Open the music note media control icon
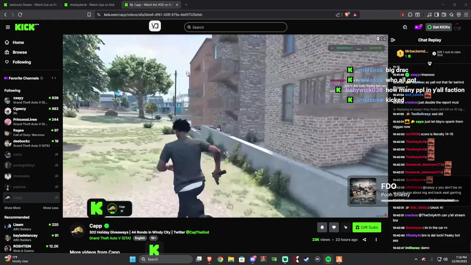 (429, 15)
